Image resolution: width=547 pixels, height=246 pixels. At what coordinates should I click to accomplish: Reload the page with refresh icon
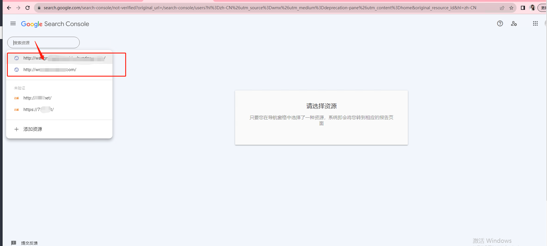pos(28,8)
